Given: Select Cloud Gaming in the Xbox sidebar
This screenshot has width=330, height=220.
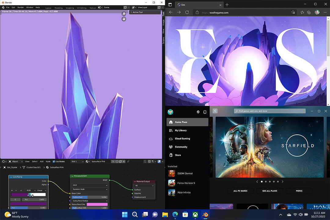Looking at the screenshot, I should click(x=182, y=138).
